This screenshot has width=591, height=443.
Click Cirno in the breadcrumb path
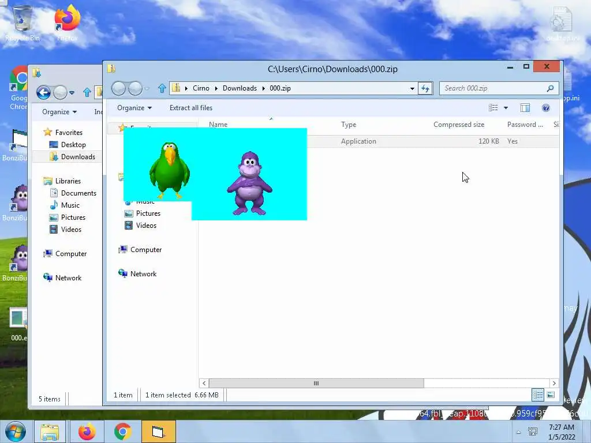[x=201, y=88]
